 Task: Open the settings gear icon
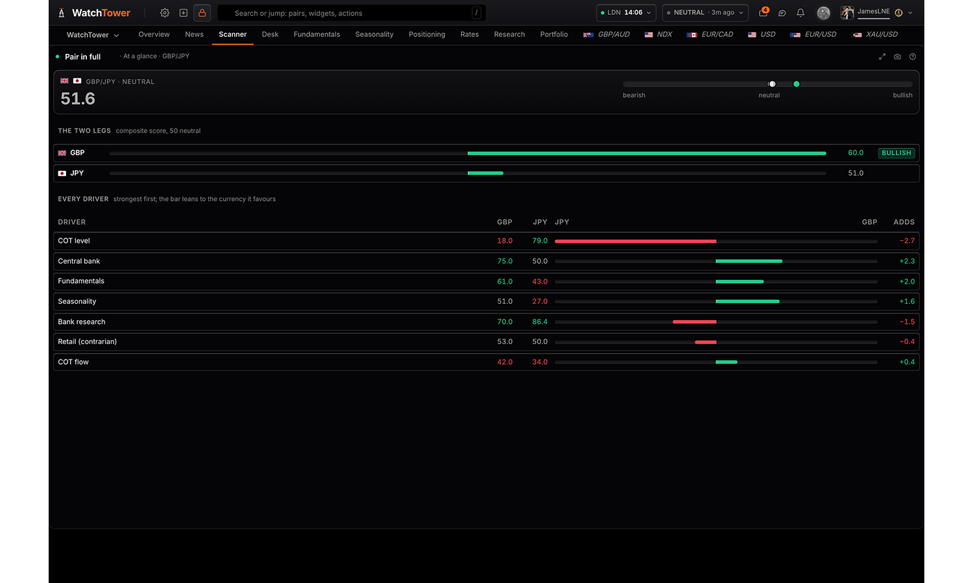pos(165,13)
